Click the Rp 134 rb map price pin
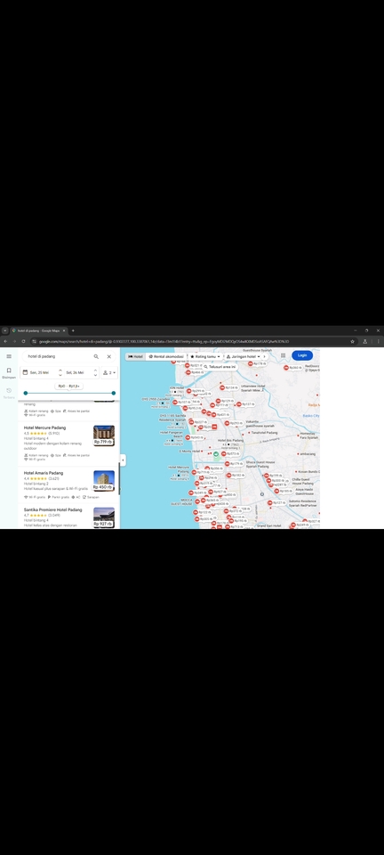The width and height of the screenshot is (384, 855). (228, 387)
